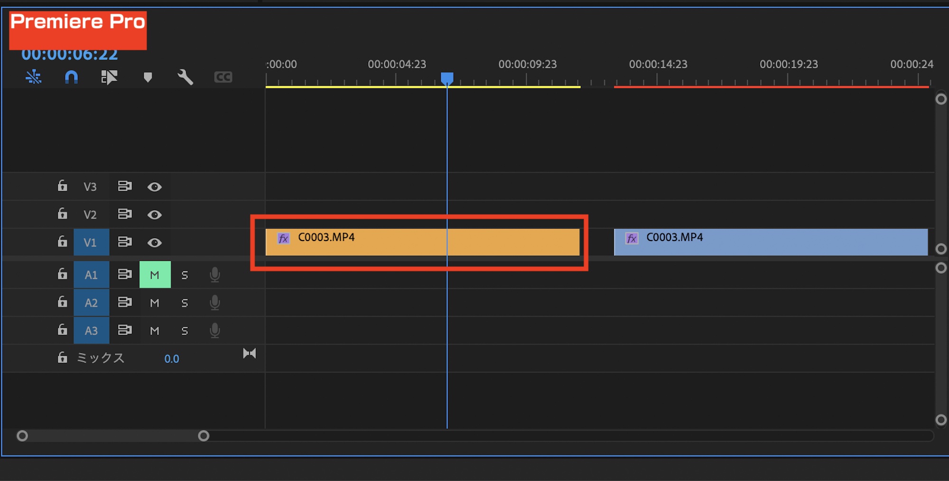
Task: Enable voice-over record on A1
Action: (x=215, y=275)
